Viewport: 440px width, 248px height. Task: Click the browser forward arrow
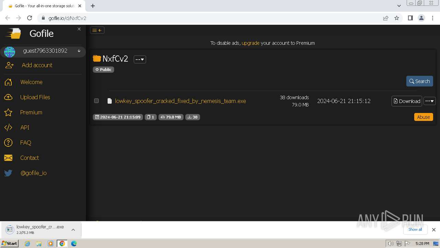tap(19, 18)
